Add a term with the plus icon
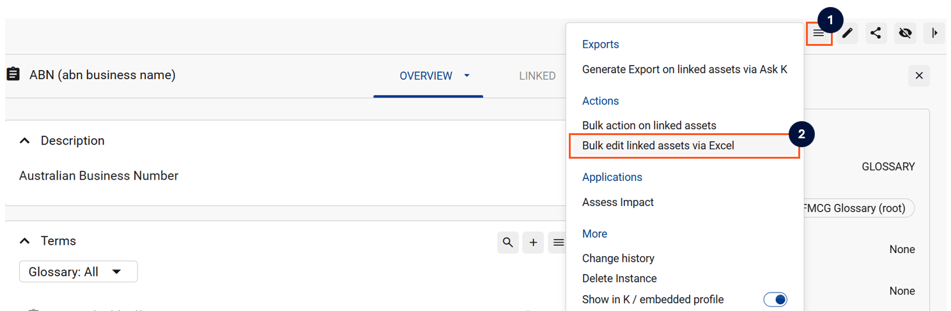This screenshot has width=951, height=311. [x=533, y=242]
